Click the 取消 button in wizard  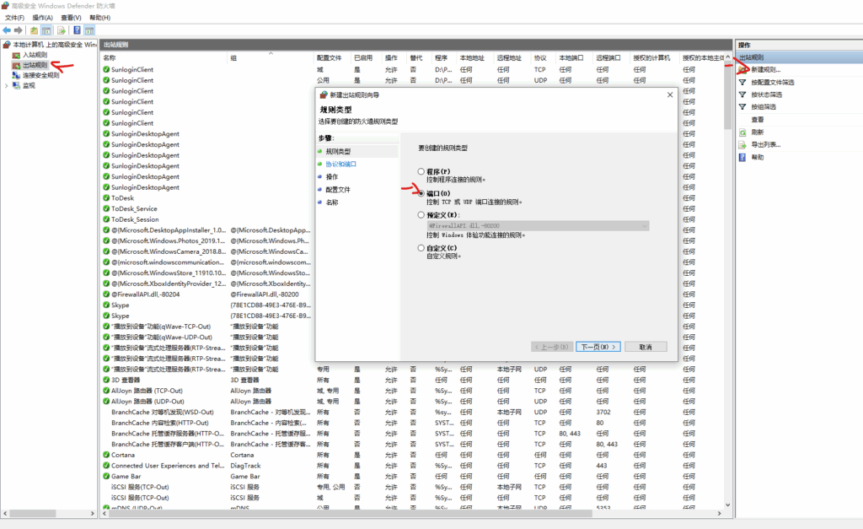[646, 347]
